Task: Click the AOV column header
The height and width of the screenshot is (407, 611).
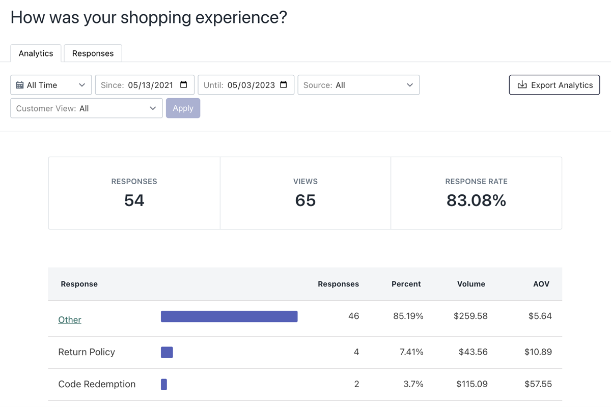Action: (541, 284)
